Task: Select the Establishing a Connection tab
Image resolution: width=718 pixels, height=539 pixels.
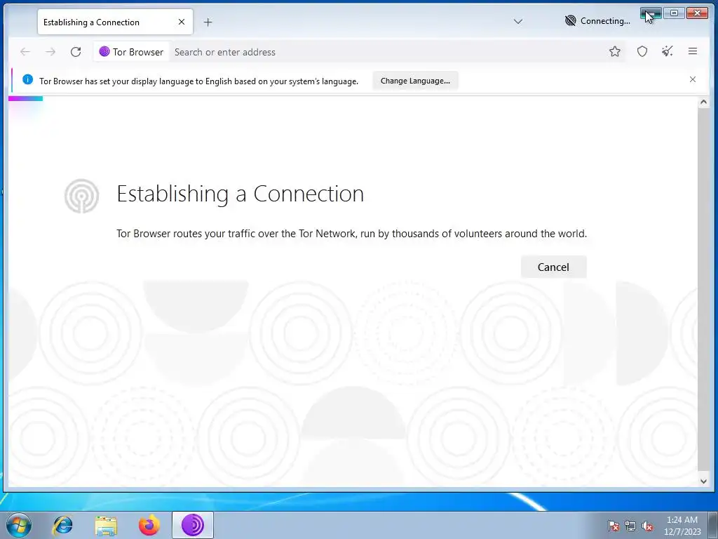Action: (115, 22)
